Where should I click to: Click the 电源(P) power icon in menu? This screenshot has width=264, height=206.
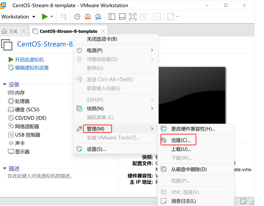[x=79, y=50]
